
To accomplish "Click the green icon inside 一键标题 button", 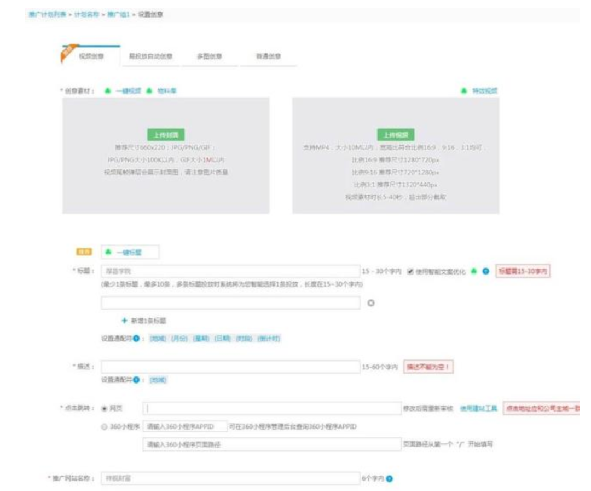I will tap(108, 252).
